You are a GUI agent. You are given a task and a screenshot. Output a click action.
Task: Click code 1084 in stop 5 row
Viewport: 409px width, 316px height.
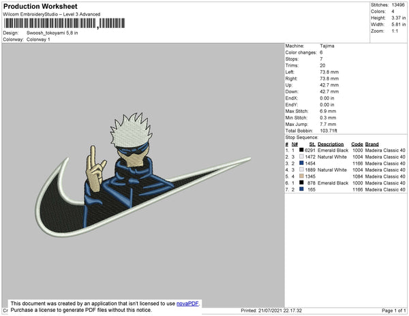click(x=358, y=176)
